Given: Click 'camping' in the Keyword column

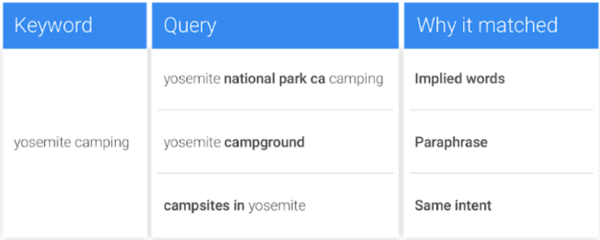Looking at the screenshot, I should pyautogui.click(x=102, y=143).
